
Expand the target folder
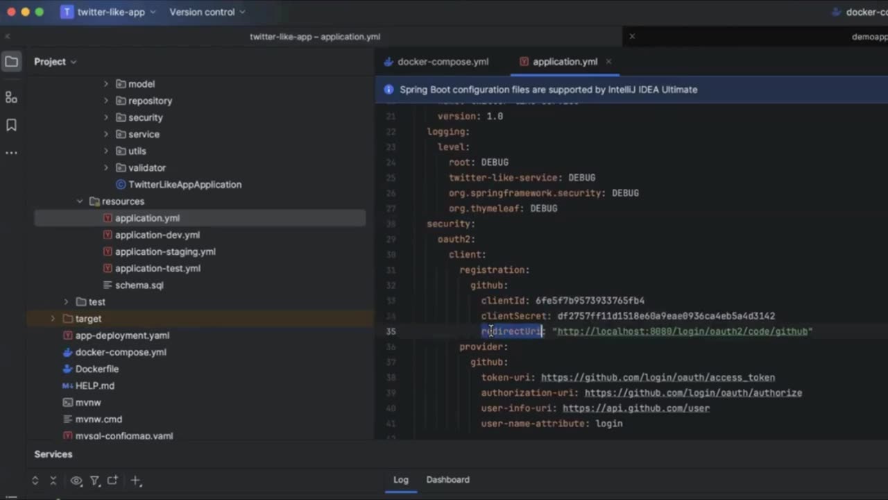(53, 319)
